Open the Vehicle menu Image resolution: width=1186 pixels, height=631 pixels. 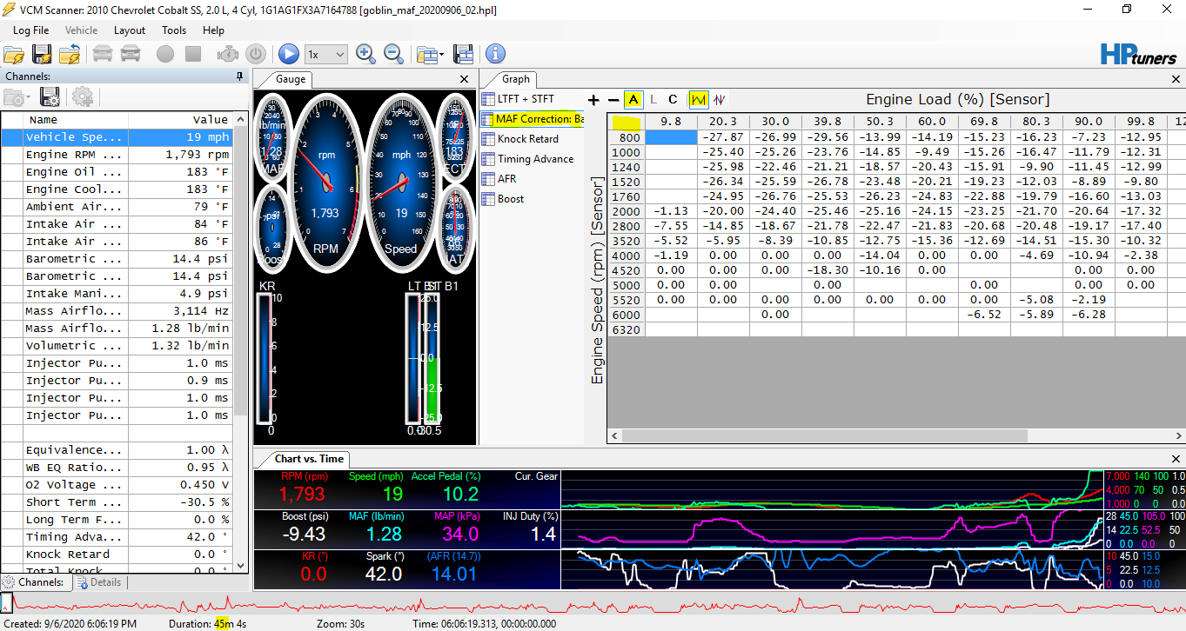click(82, 30)
